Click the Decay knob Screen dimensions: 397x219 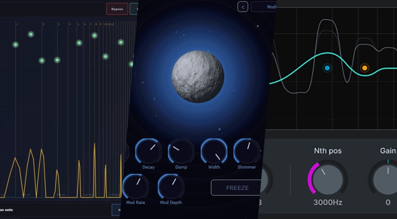coord(148,151)
